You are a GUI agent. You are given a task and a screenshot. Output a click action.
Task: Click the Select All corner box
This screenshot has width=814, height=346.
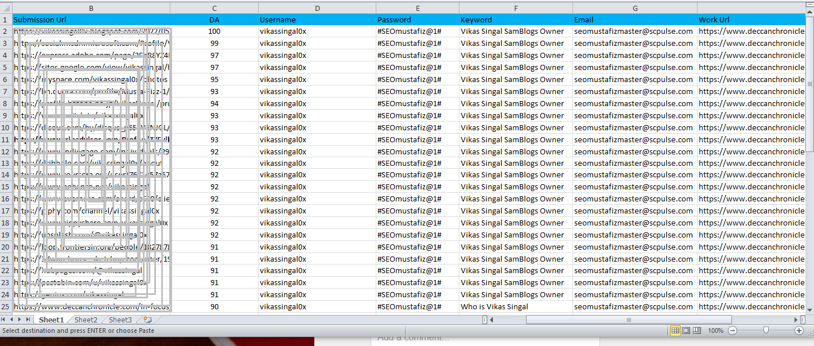(6, 7)
